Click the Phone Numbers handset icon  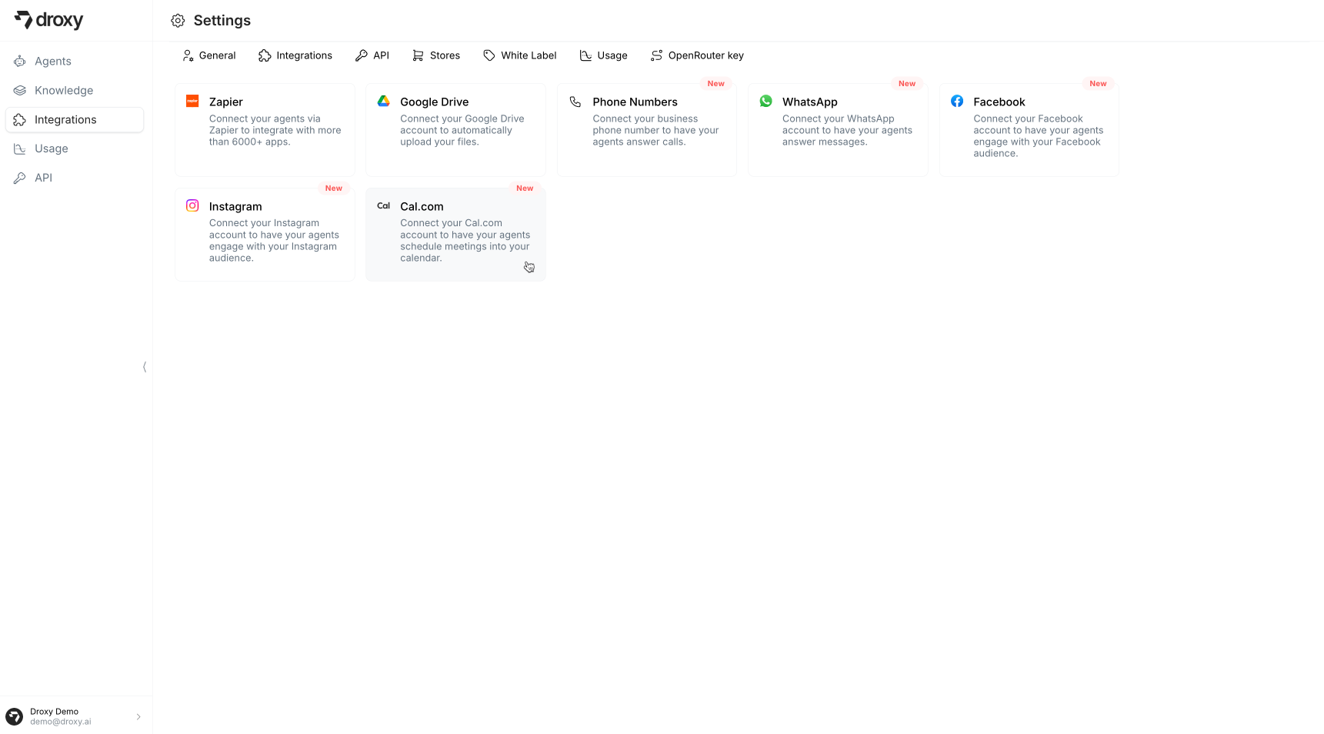pyautogui.click(x=575, y=102)
